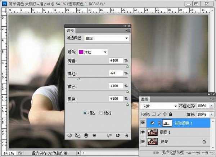The height and width of the screenshot is (157, 216).
Task: Click the lock position move icon
Action: pyautogui.click(x=165, y=114)
